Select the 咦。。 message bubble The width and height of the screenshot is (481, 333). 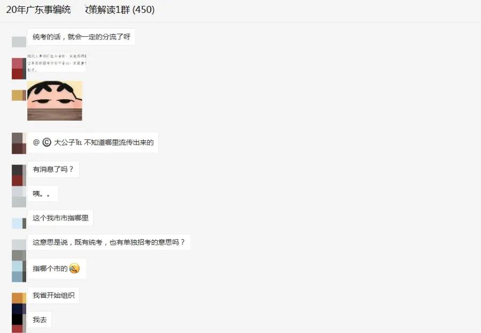click(43, 194)
